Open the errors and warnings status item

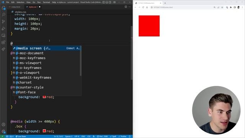click(x=10, y=136)
